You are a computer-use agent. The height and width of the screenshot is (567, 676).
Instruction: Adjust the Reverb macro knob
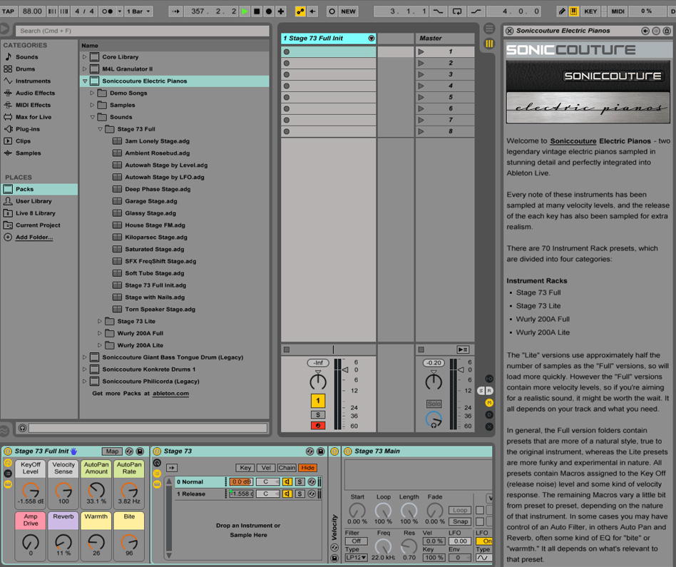[63, 541]
